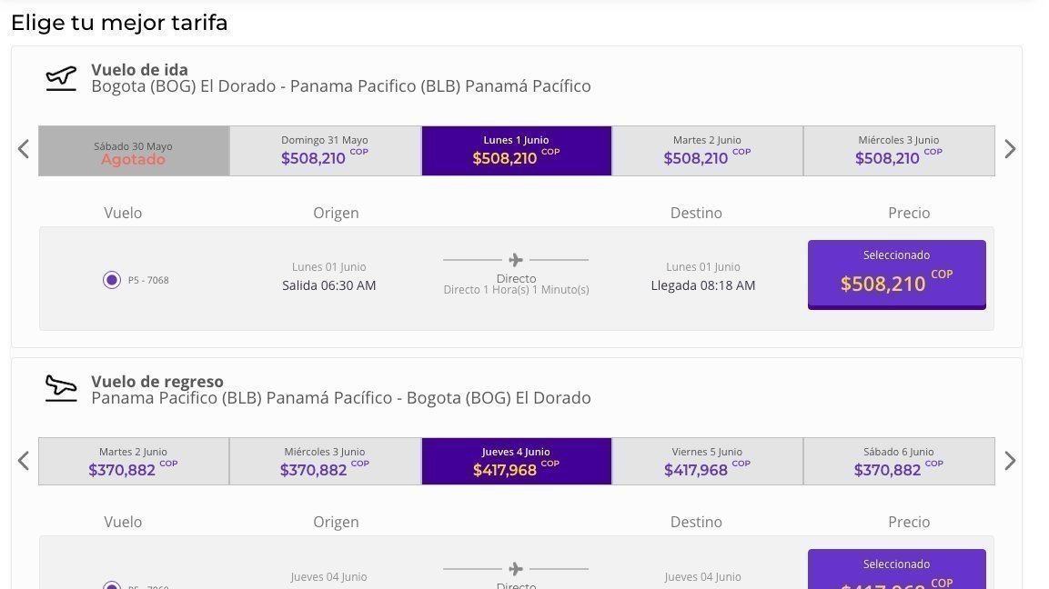1049x589 pixels.
Task: Select the return flight radio button
Action: pyautogui.click(x=112, y=585)
